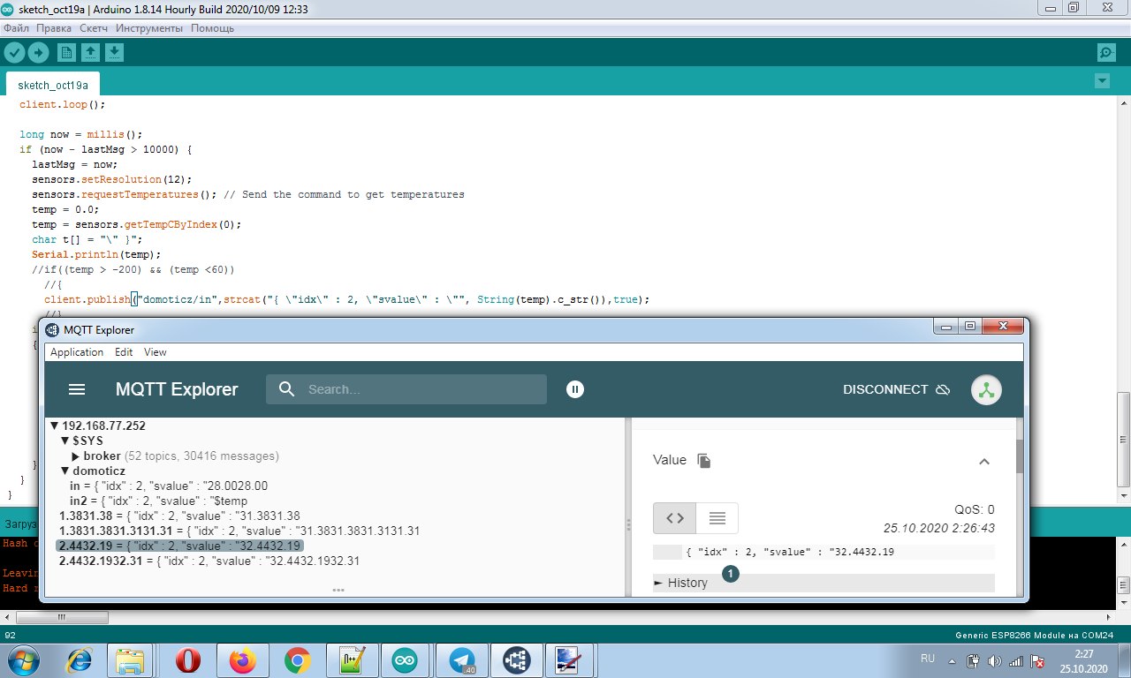Viewport: 1131px width, 678px height.
Task: Click the speaker volume tray icon
Action: point(995,660)
